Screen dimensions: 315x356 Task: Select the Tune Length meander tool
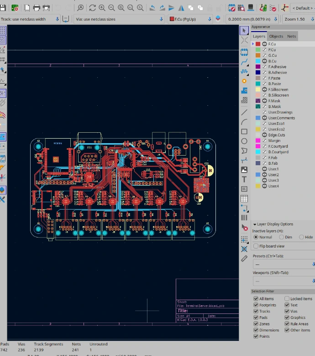(x=244, y=71)
